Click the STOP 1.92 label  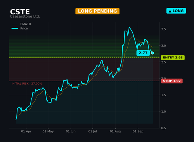point(172,81)
